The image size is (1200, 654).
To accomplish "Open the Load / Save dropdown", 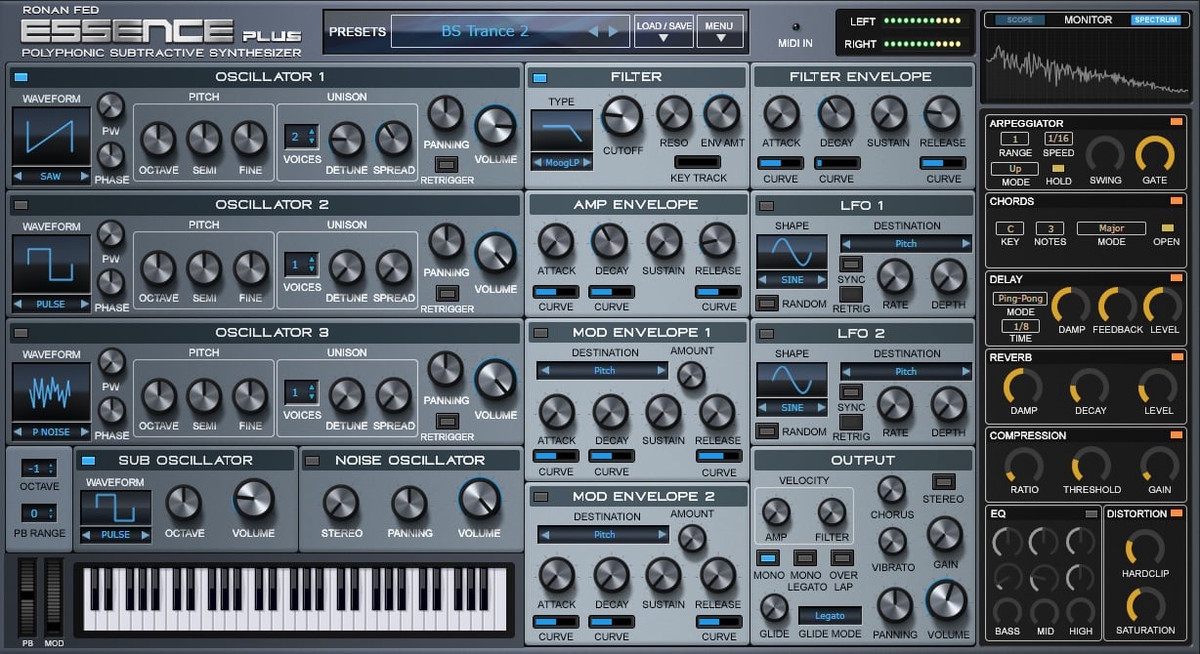I will [663, 31].
